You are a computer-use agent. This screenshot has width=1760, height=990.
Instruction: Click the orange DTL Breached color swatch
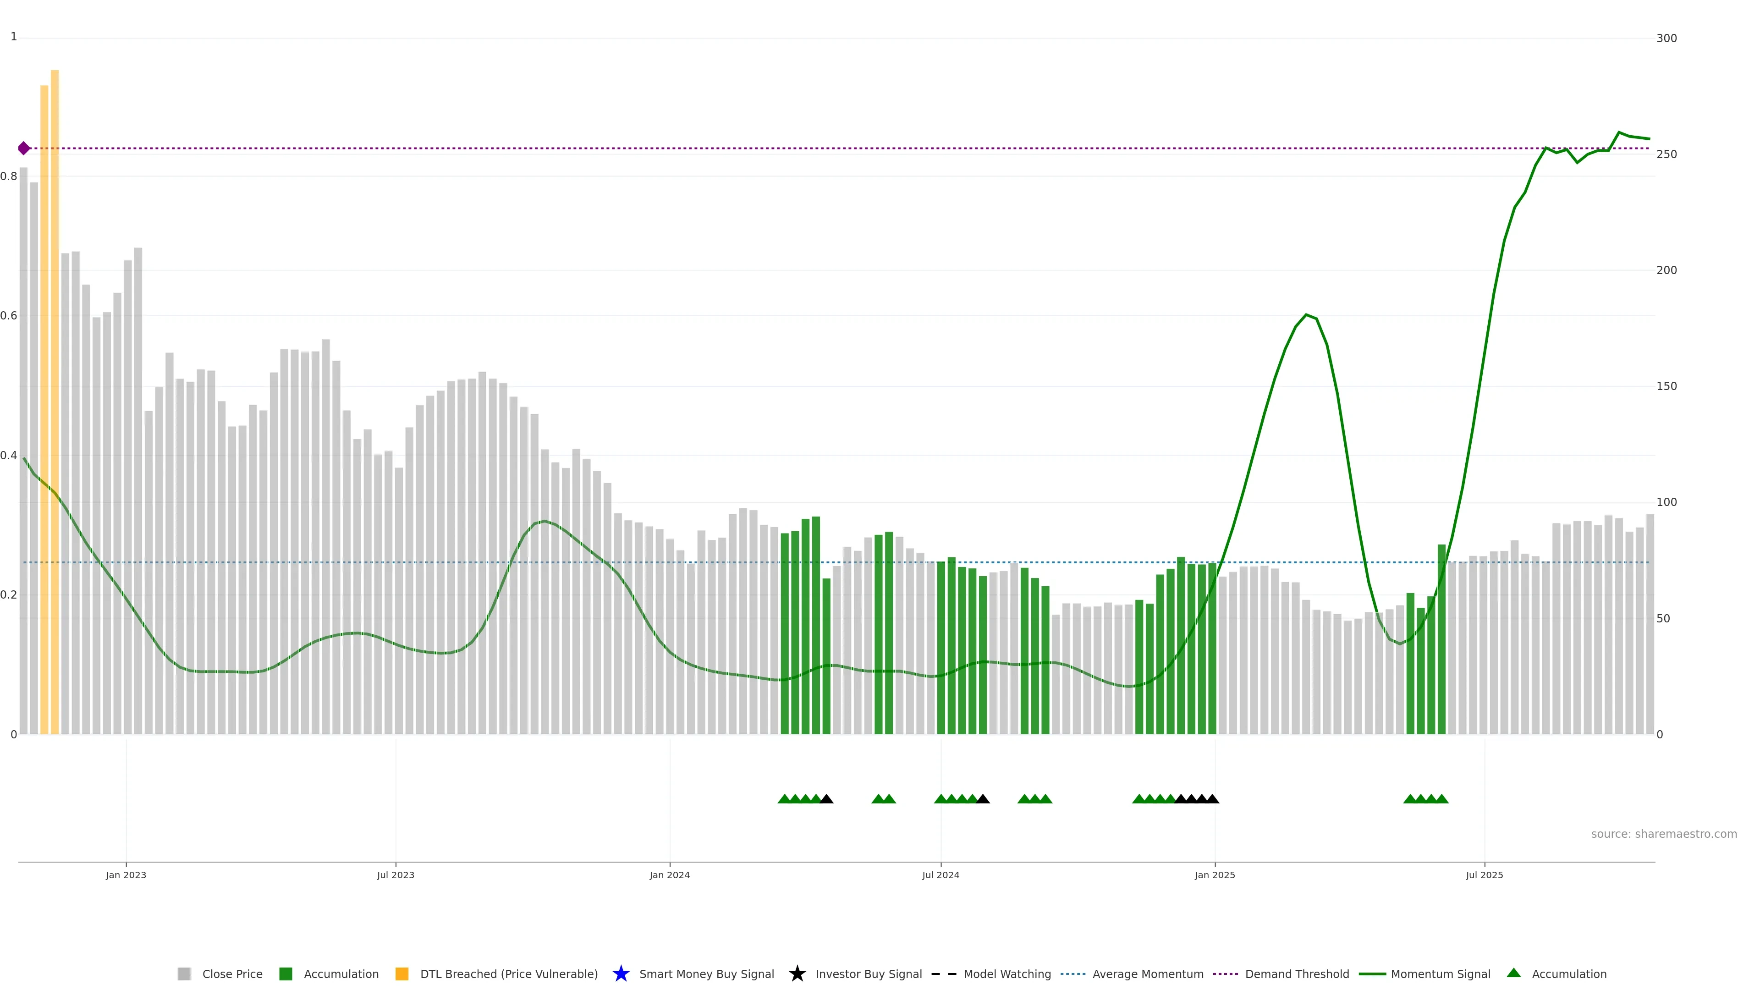click(402, 973)
